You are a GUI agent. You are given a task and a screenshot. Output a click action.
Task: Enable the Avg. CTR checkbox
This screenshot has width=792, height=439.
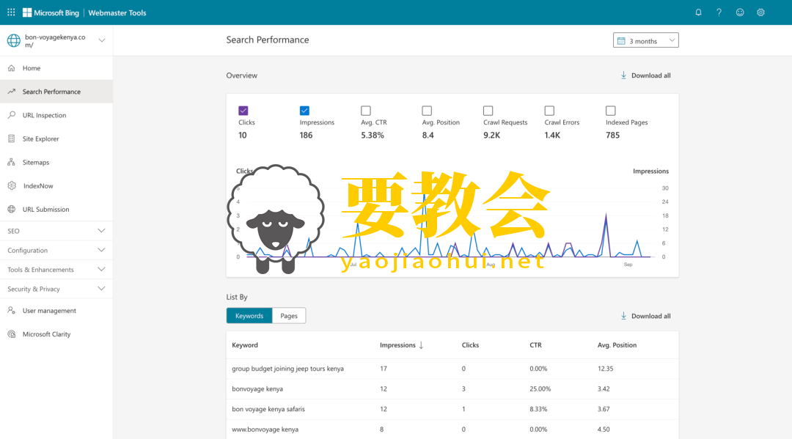366,111
